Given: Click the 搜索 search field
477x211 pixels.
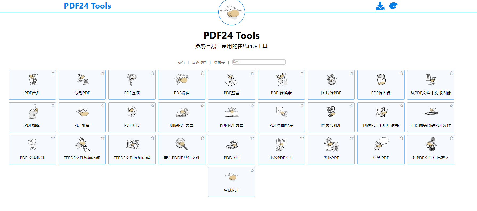Looking at the screenshot, I should pyautogui.click(x=259, y=62).
